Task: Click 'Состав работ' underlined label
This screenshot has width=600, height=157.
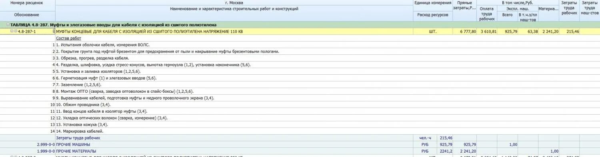Action: coord(68,38)
